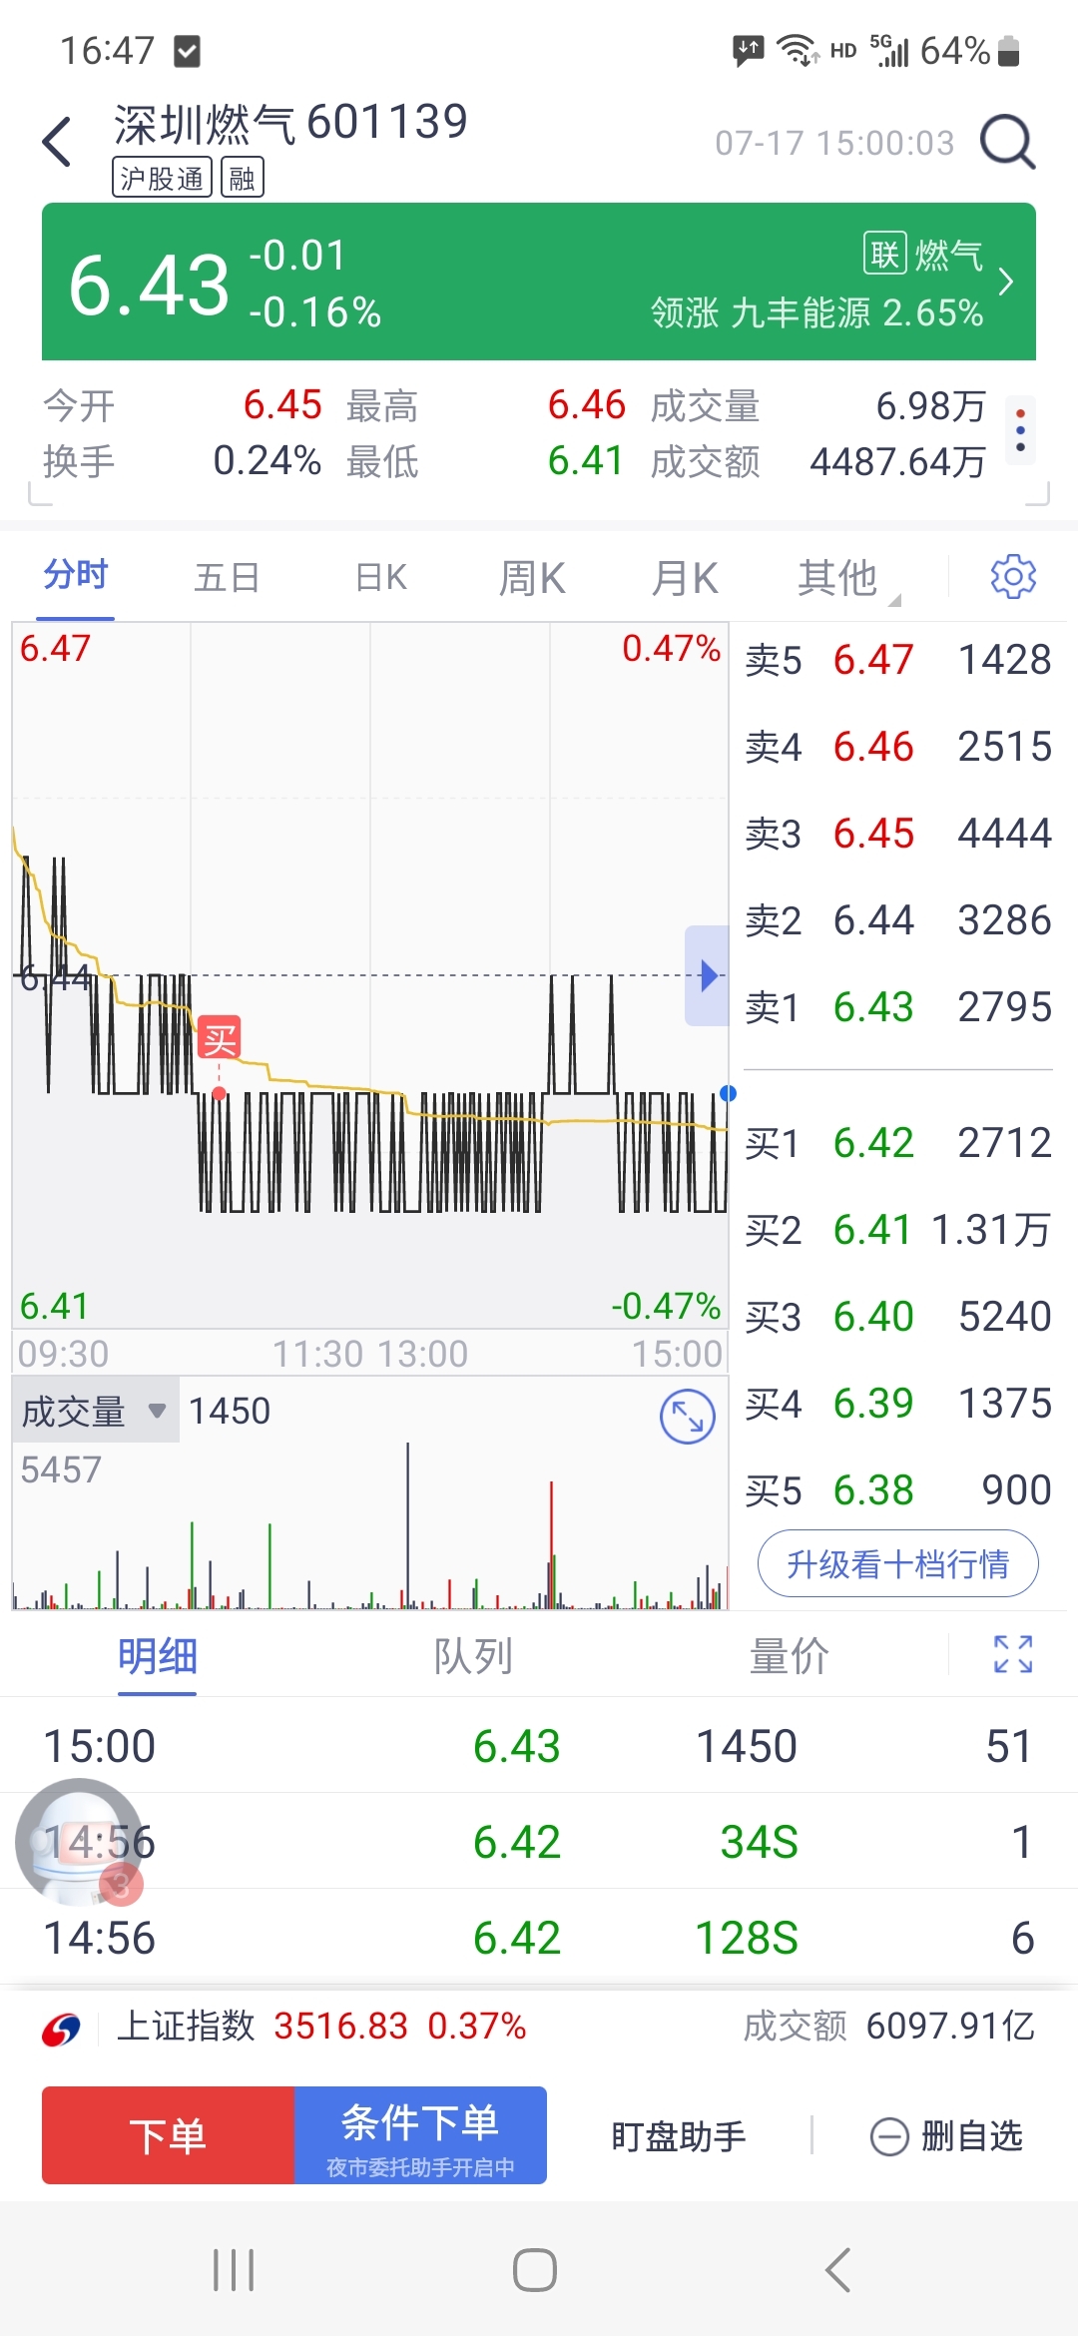Select 卖3 price 6.45 row
Screen dimensions: 1078x2336
point(898,834)
